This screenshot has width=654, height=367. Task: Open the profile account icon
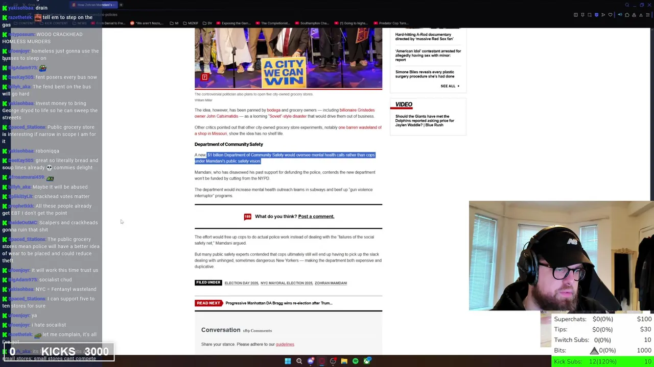[x=634, y=15]
